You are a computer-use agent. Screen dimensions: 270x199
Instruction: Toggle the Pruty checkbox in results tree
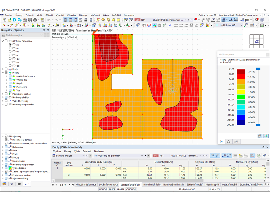pyautogui.click(x=6, y=69)
